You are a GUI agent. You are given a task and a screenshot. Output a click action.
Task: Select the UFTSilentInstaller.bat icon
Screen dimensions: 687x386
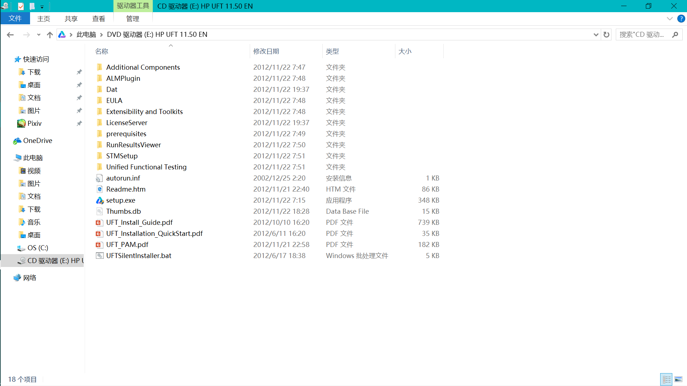[x=99, y=256]
